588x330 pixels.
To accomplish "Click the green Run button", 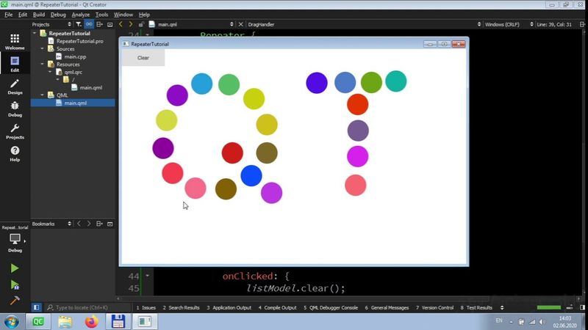I will [14, 268].
